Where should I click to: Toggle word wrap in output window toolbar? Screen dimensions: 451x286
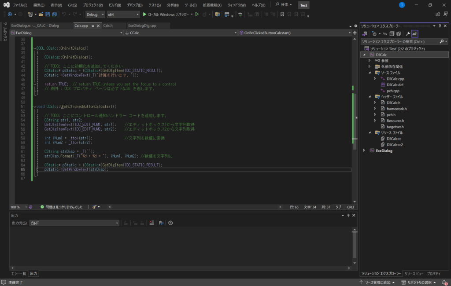pos(161,223)
